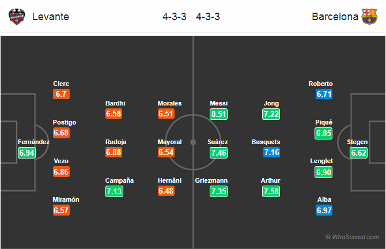
Task: Select Suárez's 7.46 rating badge
Action: [x=218, y=153]
